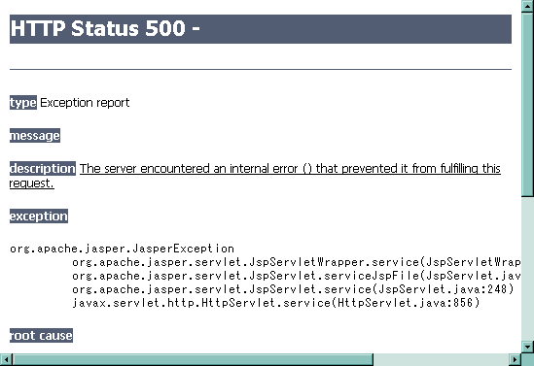Click the vertical scrollbar down arrow
534x366 pixels.
pyautogui.click(x=527, y=347)
